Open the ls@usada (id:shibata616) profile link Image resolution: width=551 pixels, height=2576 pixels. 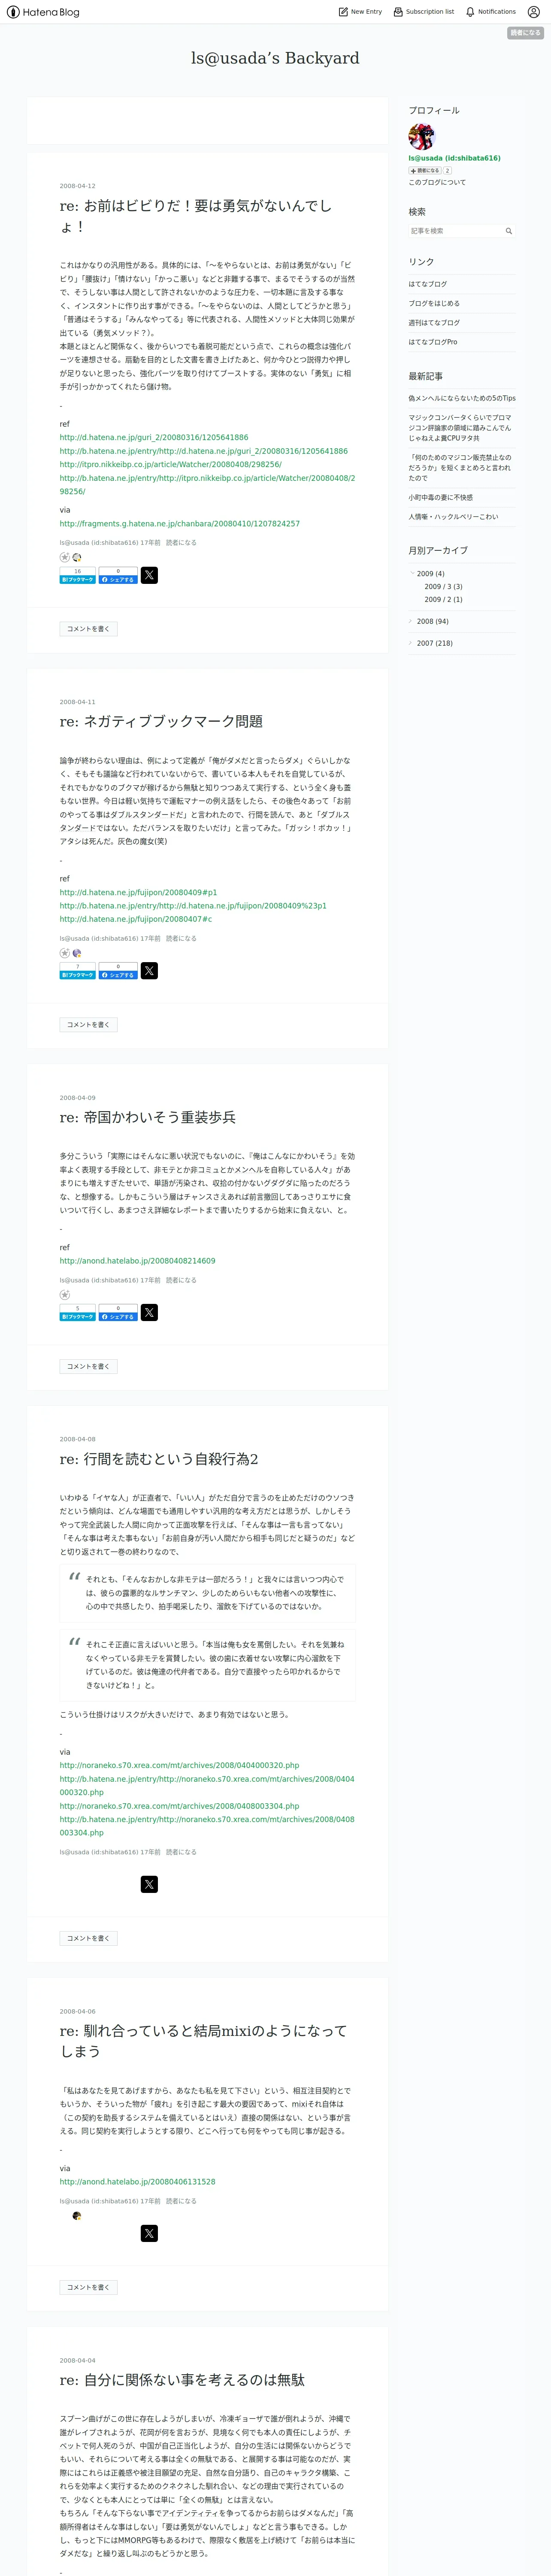(454, 158)
